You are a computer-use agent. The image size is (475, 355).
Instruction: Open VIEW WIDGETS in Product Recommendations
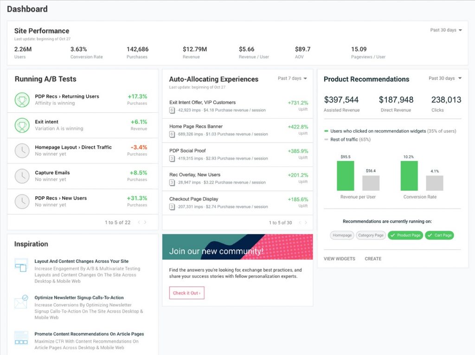pyautogui.click(x=339, y=258)
